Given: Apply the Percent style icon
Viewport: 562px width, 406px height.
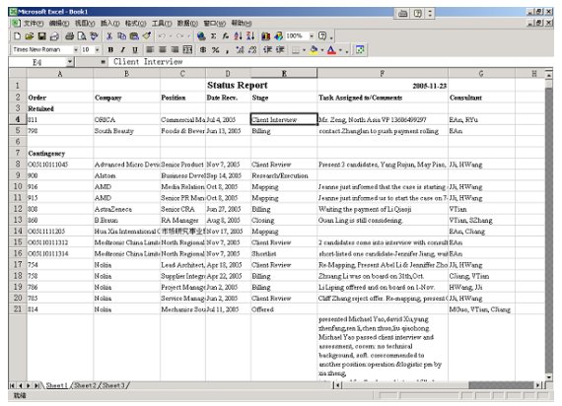Looking at the screenshot, I should point(215,50).
